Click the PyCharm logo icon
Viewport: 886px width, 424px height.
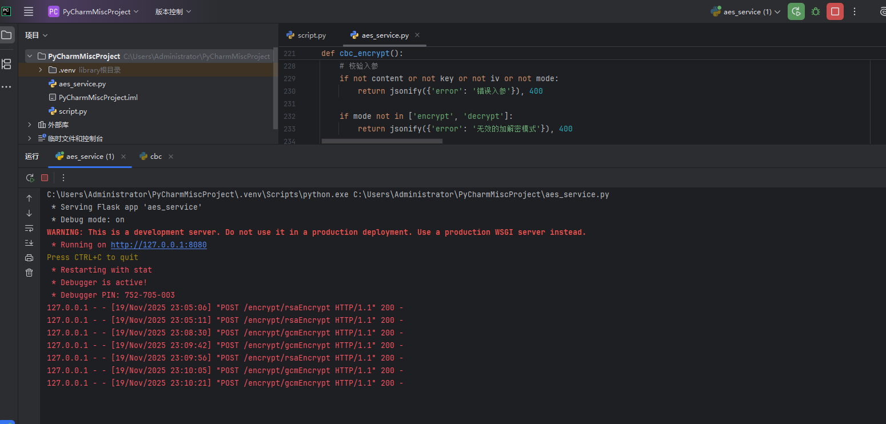6,11
